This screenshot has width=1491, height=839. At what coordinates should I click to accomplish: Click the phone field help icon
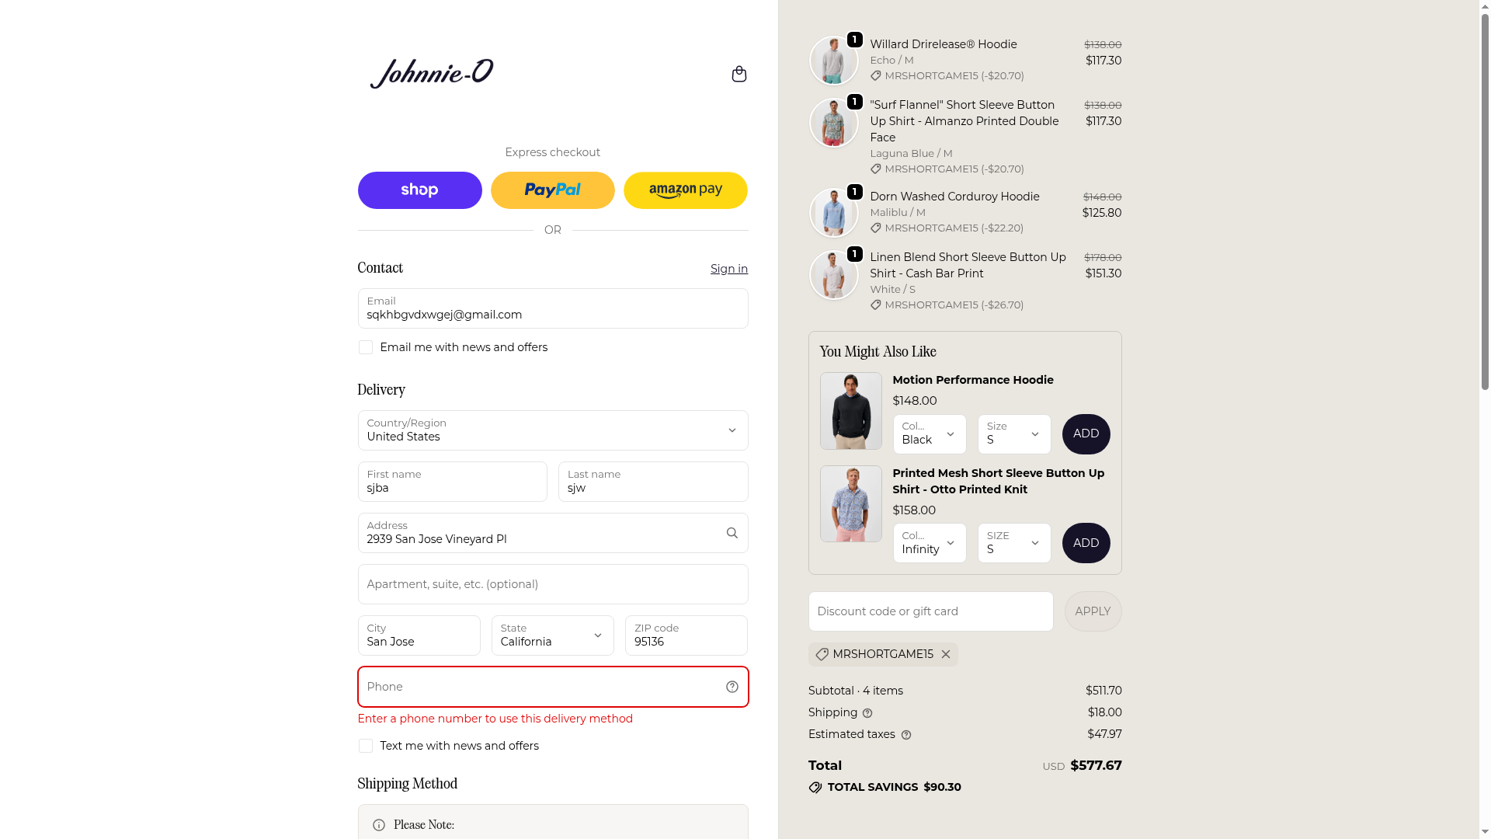(732, 687)
